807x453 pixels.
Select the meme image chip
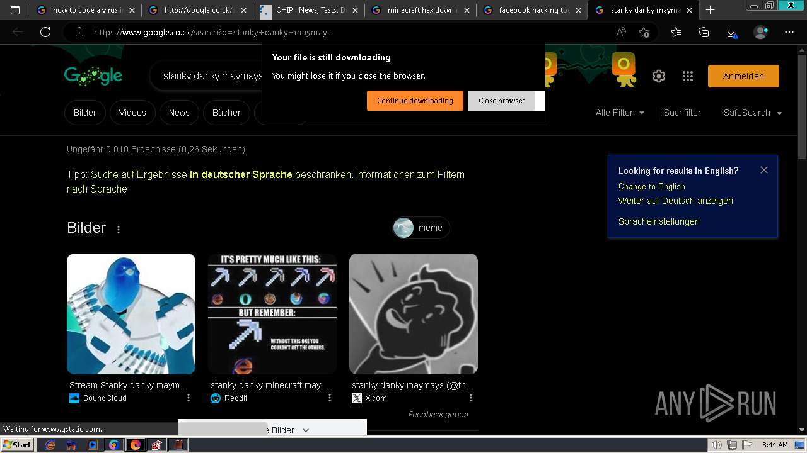(421, 228)
